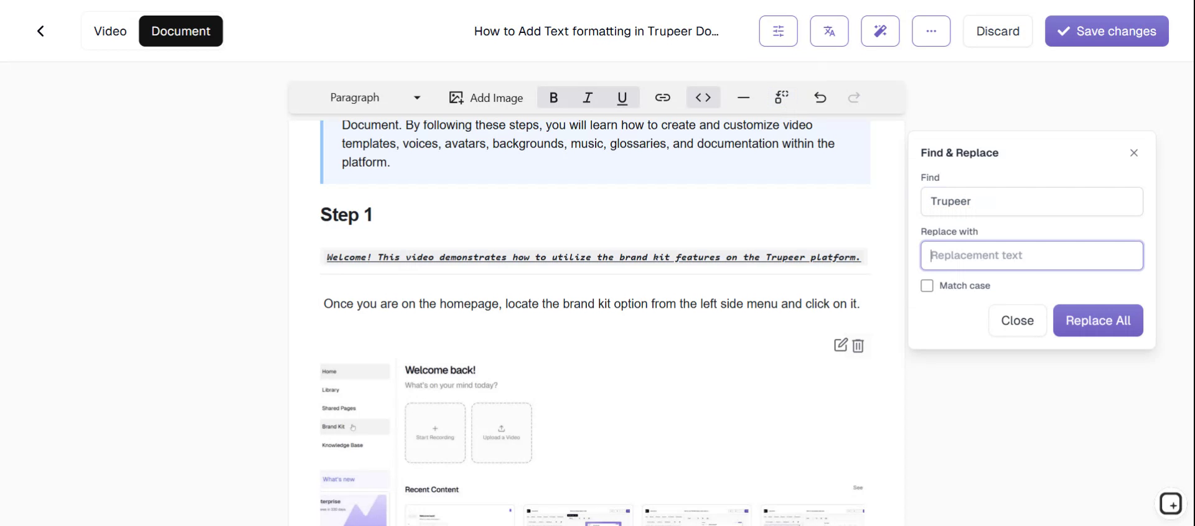Viewport: 1195px width, 526px height.
Task: Click the italic Welcome sentence
Action: tap(594, 257)
